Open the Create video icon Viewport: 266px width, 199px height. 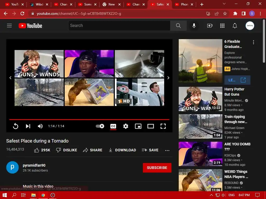click(210, 26)
